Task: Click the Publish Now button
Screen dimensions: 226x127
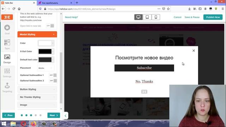Action: click(x=213, y=17)
